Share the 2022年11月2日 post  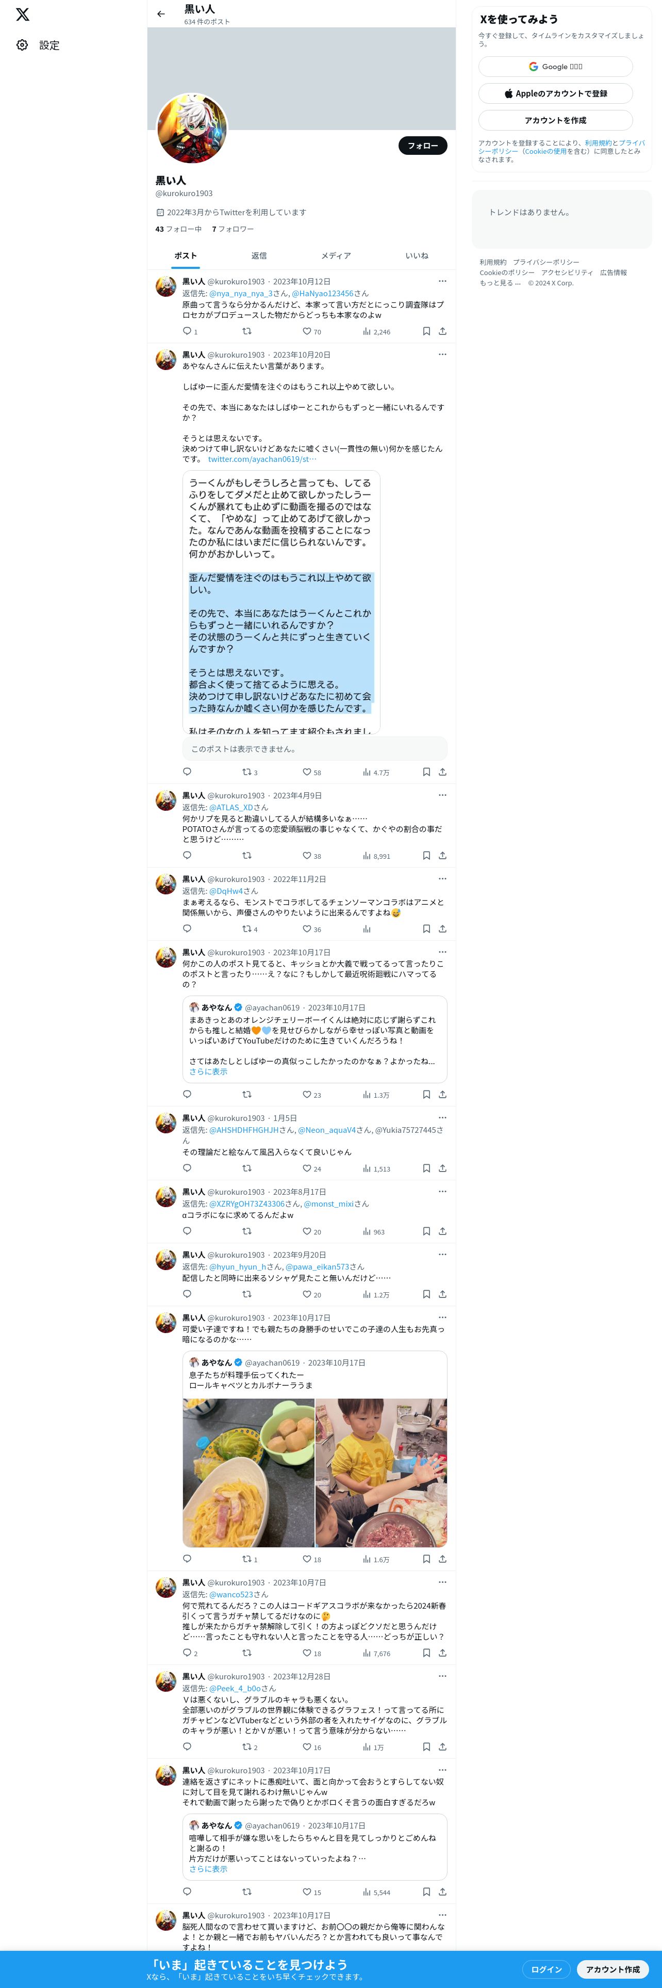pos(442,928)
